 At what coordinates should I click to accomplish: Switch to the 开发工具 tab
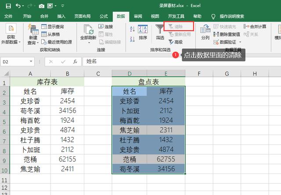(176, 17)
